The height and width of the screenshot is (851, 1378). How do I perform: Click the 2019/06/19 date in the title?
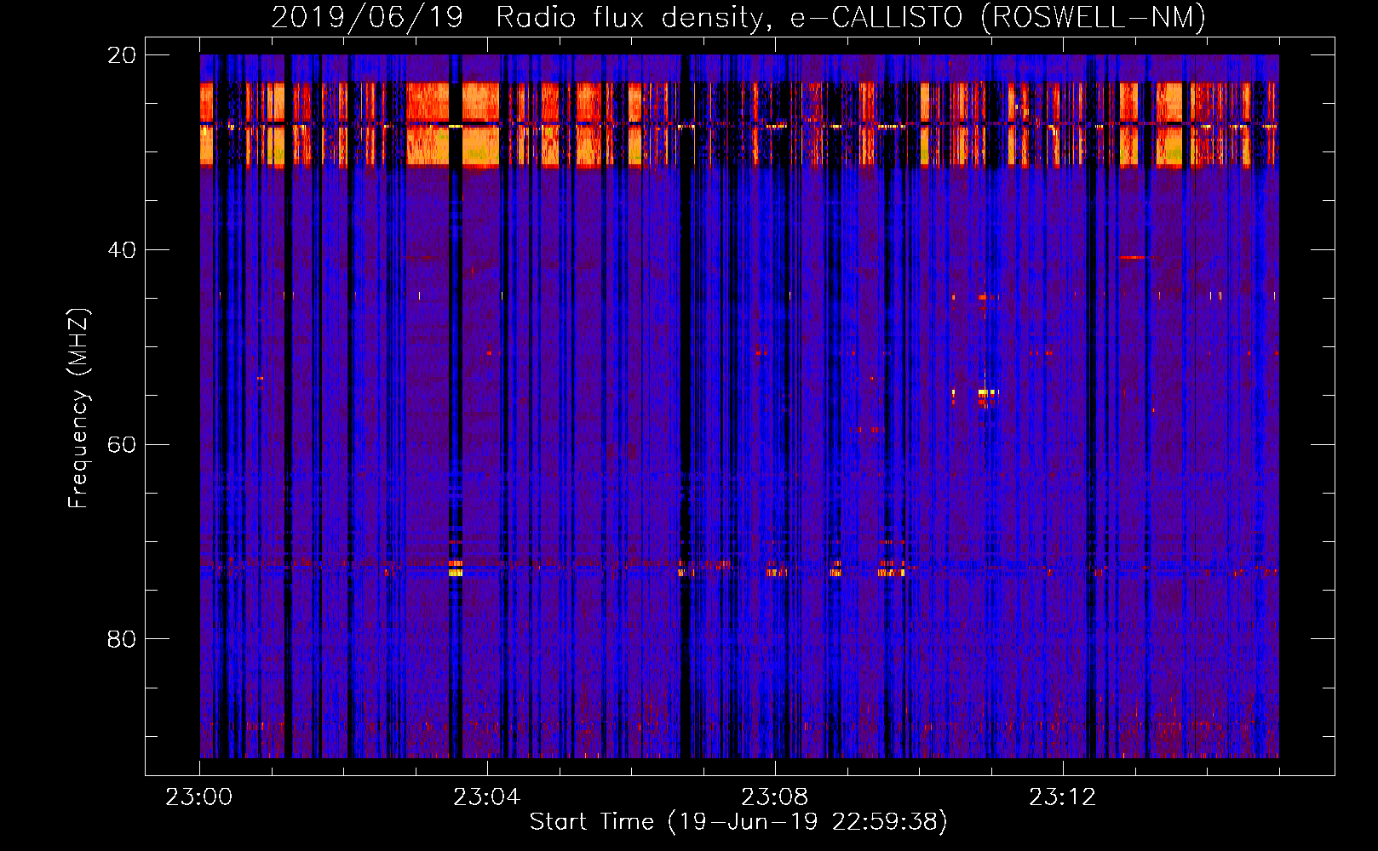point(367,18)
